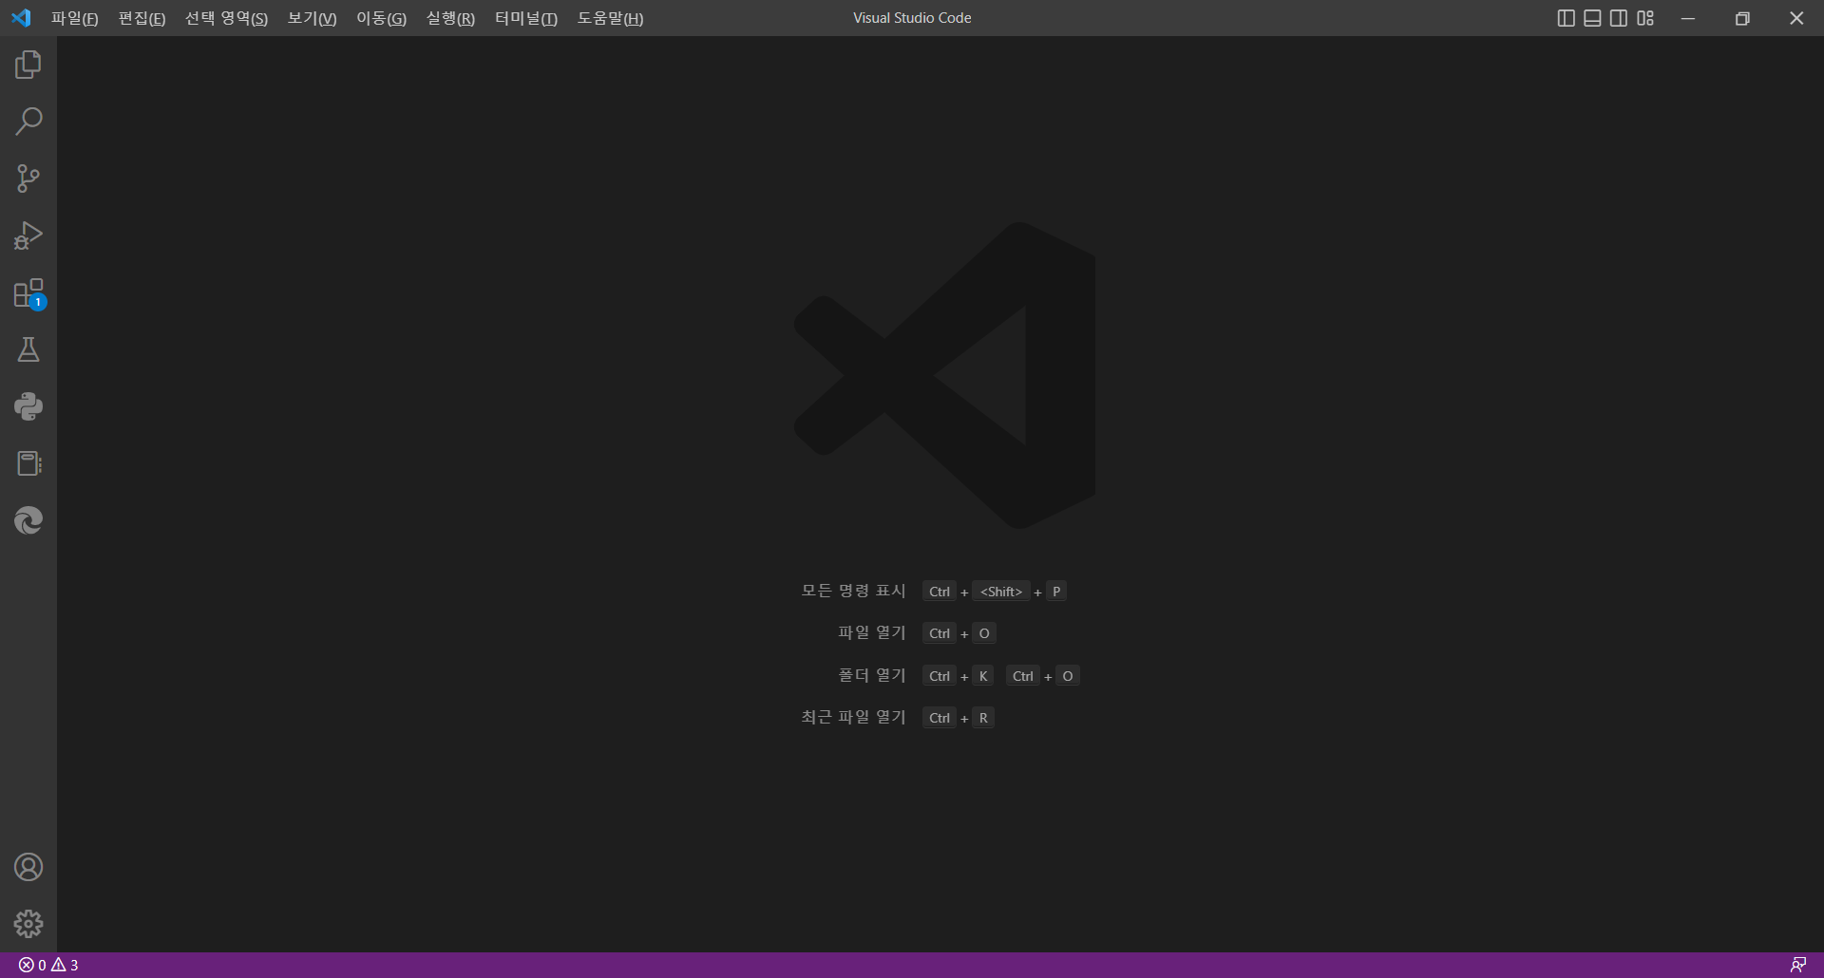Open the notebook-style panel icon below Python
The width and height of the screenshot is (1824, 978).
click(x=28, y=463)
